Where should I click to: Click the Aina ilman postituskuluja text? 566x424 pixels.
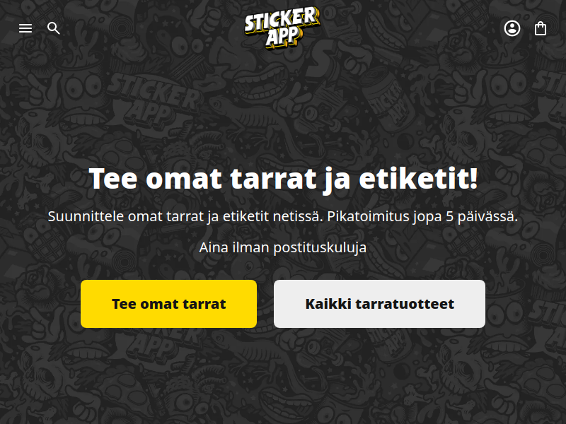tap(283, 248)
